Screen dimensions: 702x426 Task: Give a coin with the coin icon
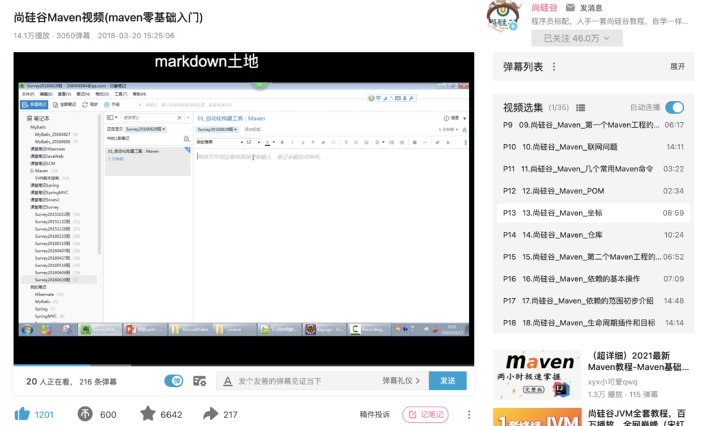[85, 414]
